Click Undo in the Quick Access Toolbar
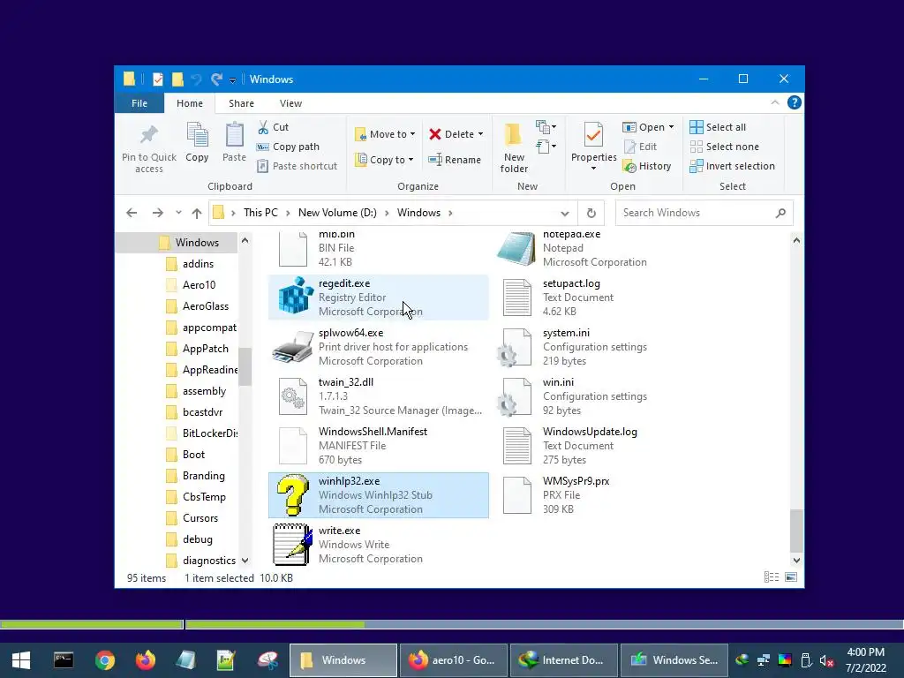The width and height of the screenshot is (904, 678). point(196,79)
